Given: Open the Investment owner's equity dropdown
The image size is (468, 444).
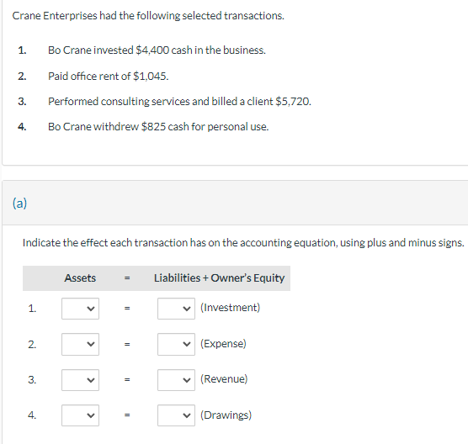Looking at the screenshot, I should pos(176,309).
